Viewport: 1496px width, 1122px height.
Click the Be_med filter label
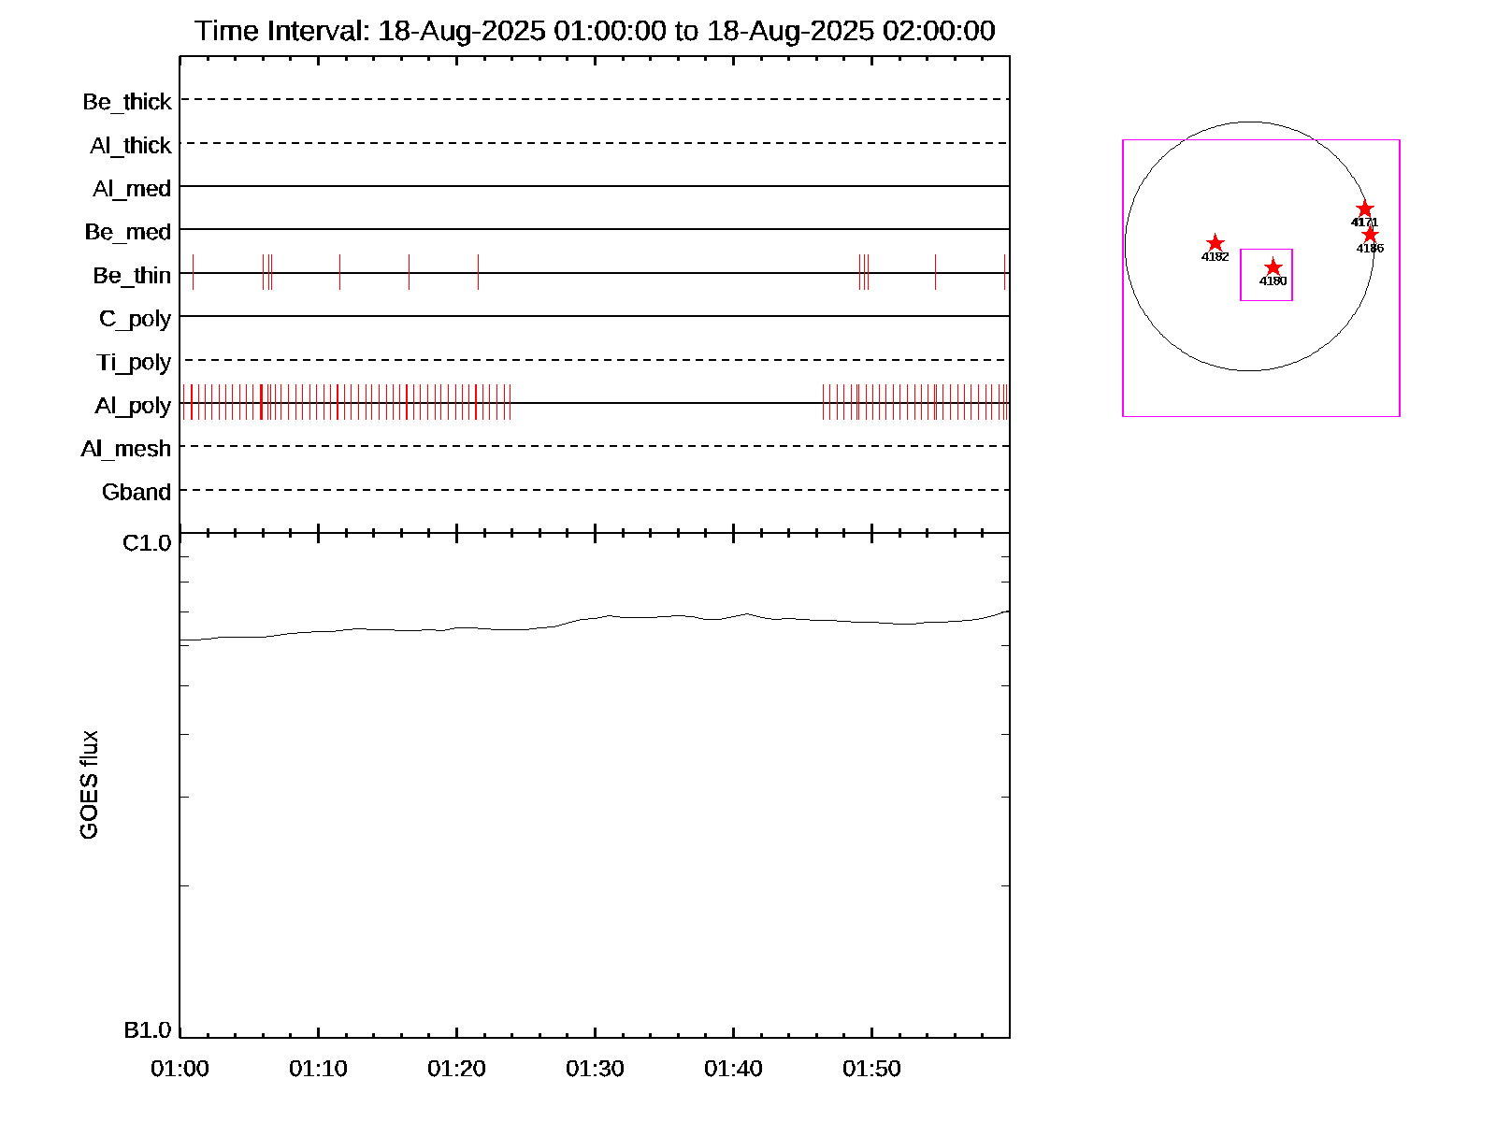click(x=128, y=232)
